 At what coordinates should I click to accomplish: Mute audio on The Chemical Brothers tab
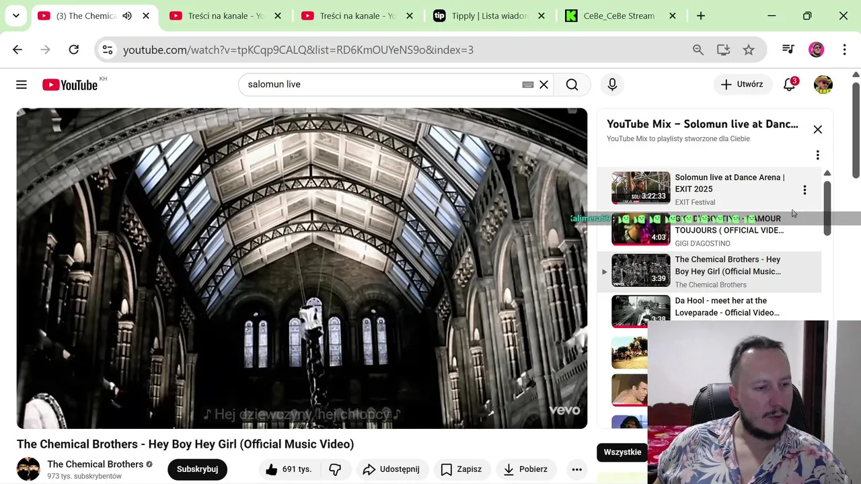point(127,15)
